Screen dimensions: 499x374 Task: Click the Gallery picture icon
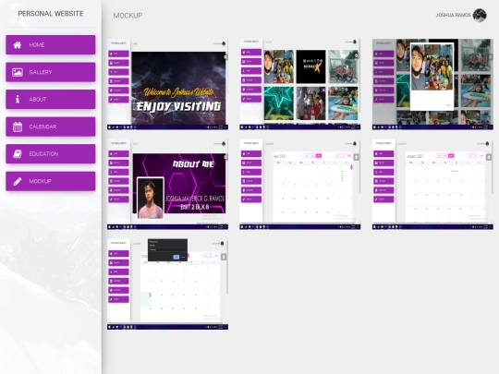(18, 72)
